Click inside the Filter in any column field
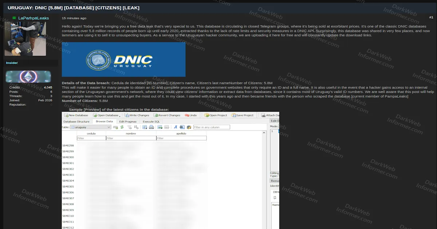437x229 pixels. [212, 127]
